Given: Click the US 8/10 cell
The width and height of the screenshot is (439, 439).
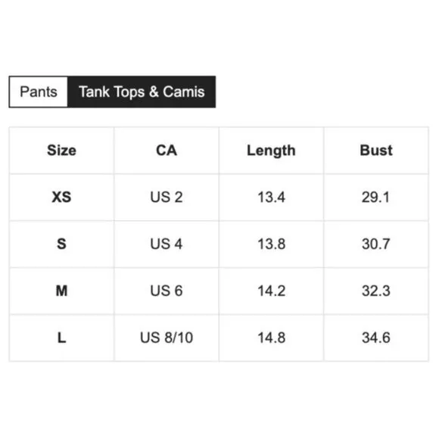Looking at the screenshot, I should [x=167, y=338].
